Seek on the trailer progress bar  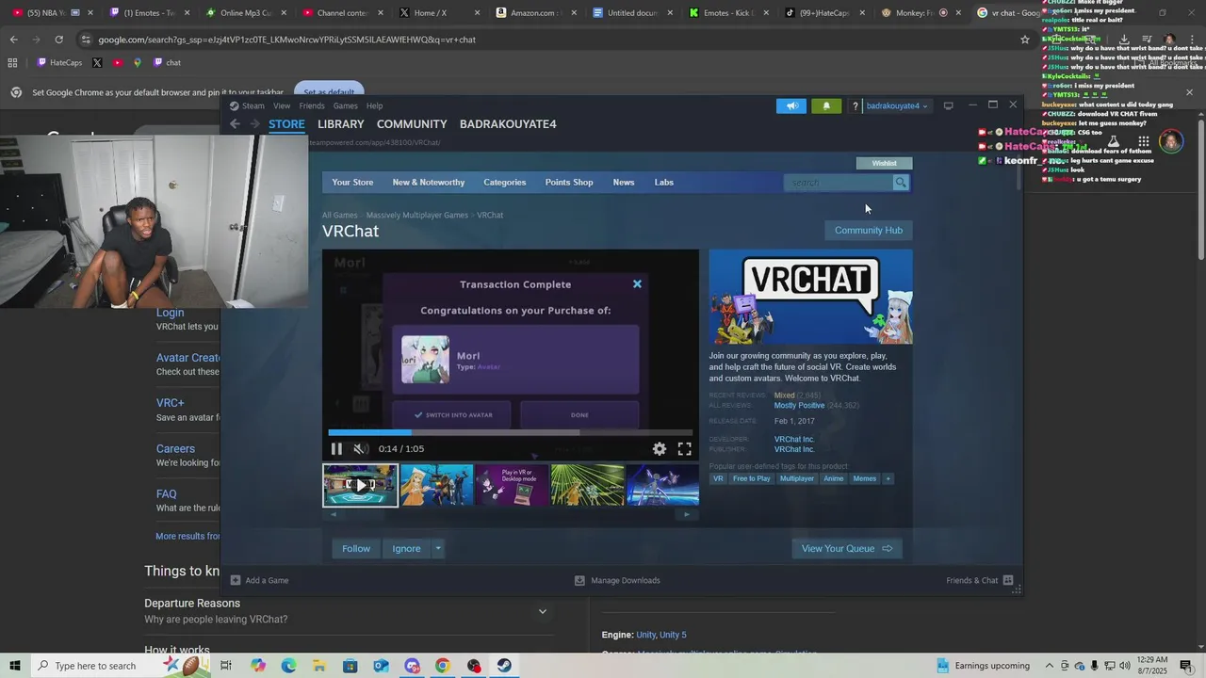pos(511,433)
